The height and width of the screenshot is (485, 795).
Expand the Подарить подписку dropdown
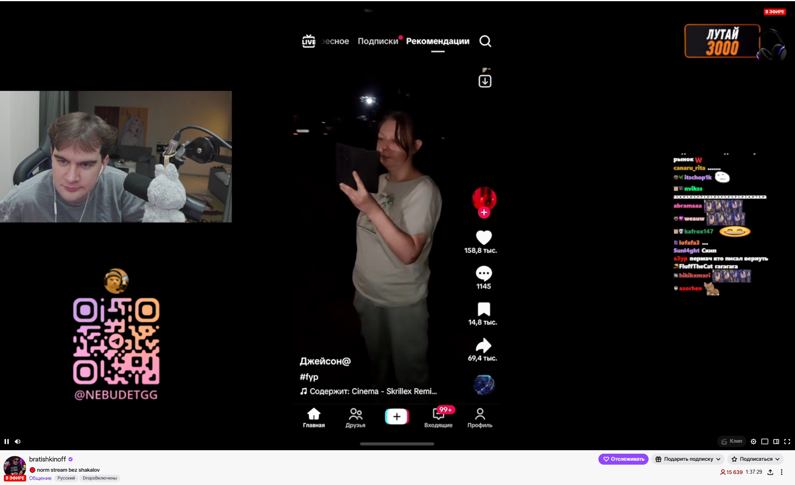[x=688, y=459]
